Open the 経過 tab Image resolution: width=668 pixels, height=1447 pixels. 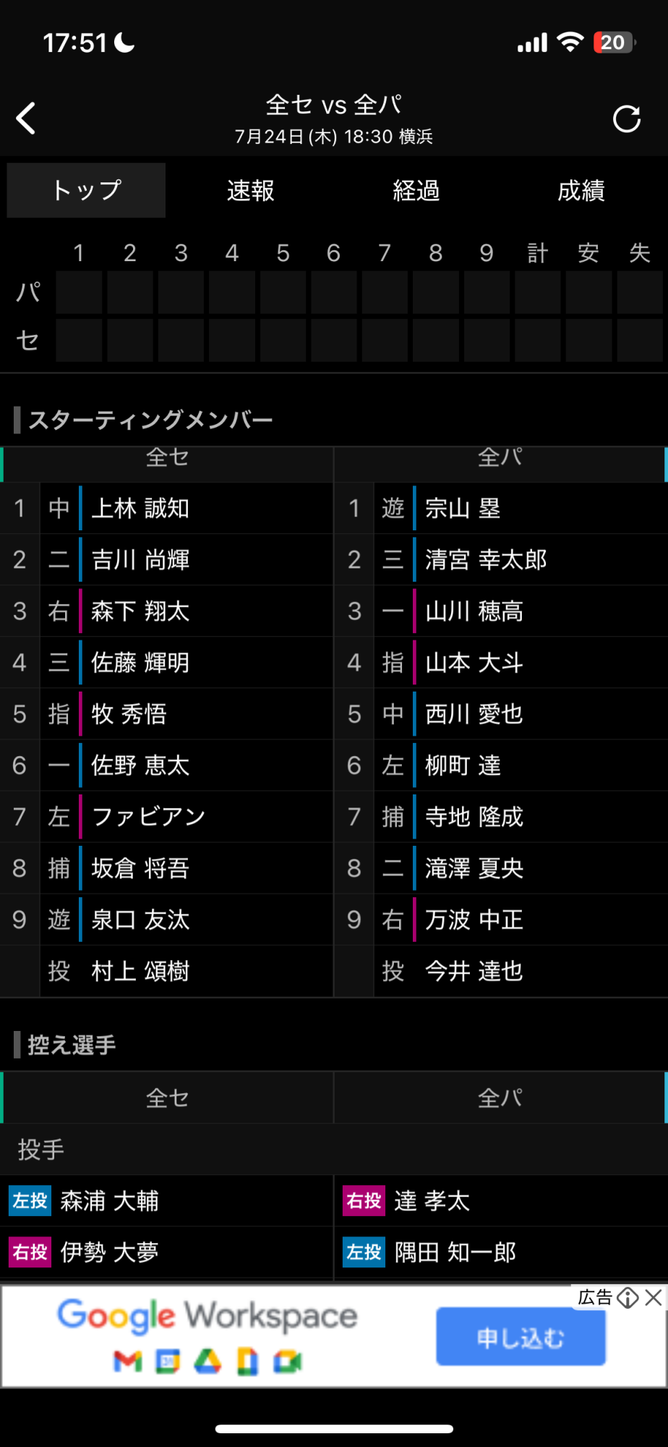pyautogui.click(x=416, y=190)
